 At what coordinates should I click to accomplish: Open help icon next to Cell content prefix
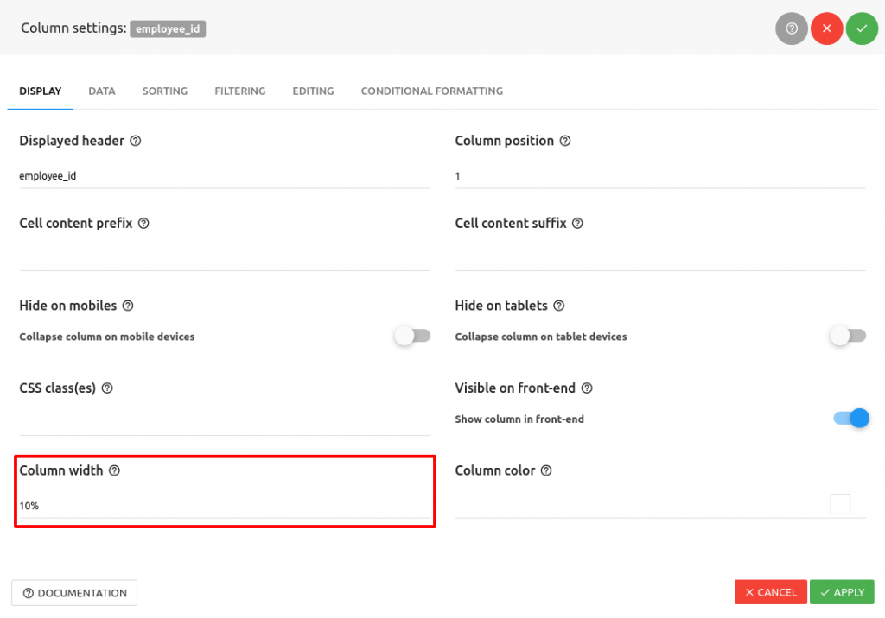tap(144, 224)
